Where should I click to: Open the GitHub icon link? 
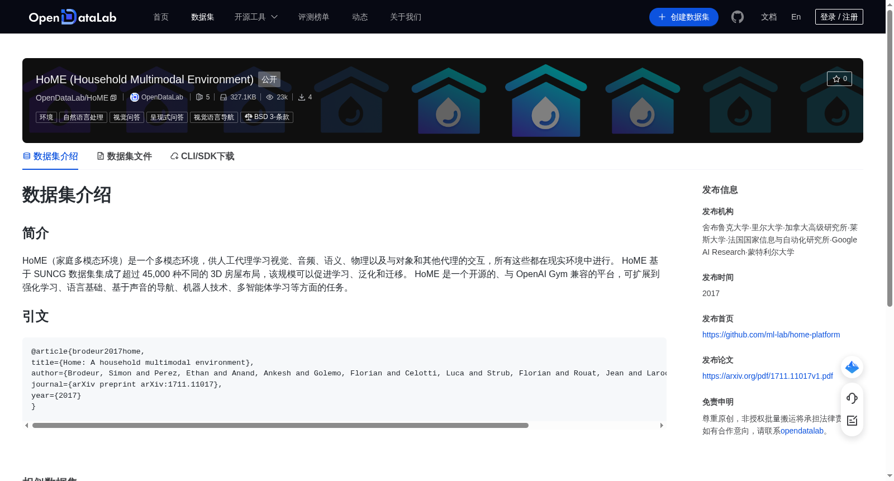click(738, 17)
